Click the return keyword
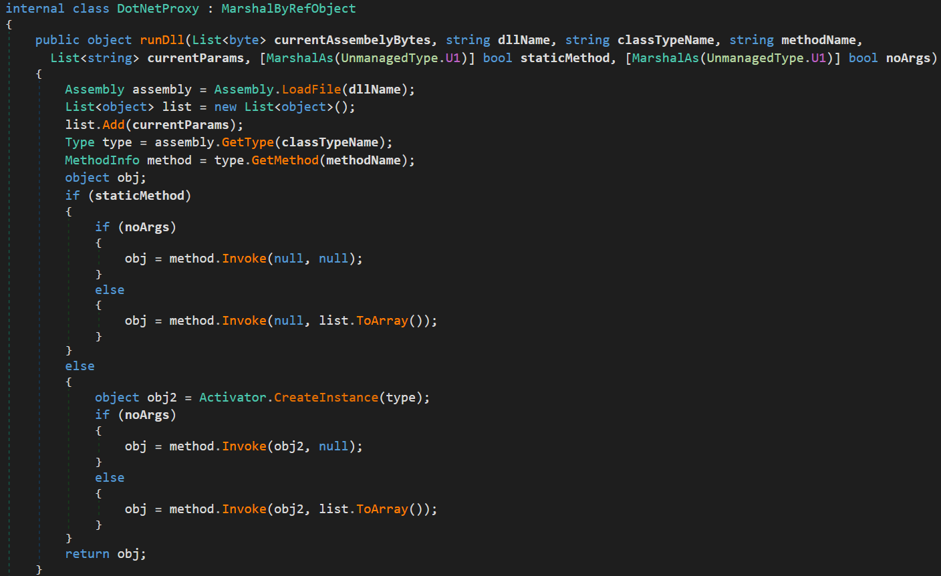This screenshot has width=941, height=576. click(x=87, y=554)
